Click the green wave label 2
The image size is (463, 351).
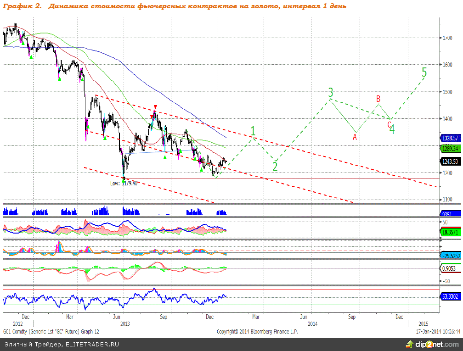(x=275, y=166)
